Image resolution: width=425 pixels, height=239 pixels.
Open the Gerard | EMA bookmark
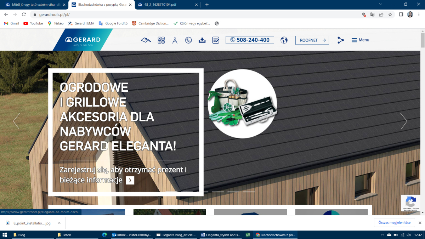(x=81, y=23)
